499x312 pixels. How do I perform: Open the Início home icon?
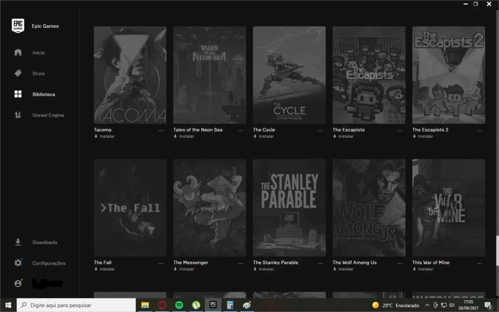click(x=18, y=52)
